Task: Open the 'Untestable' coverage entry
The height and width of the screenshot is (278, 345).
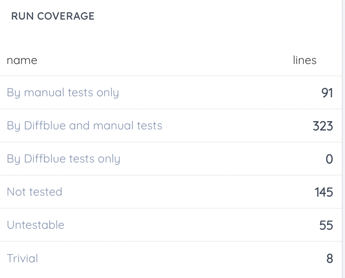Action: pyautogui.click(x=36, y=225)
